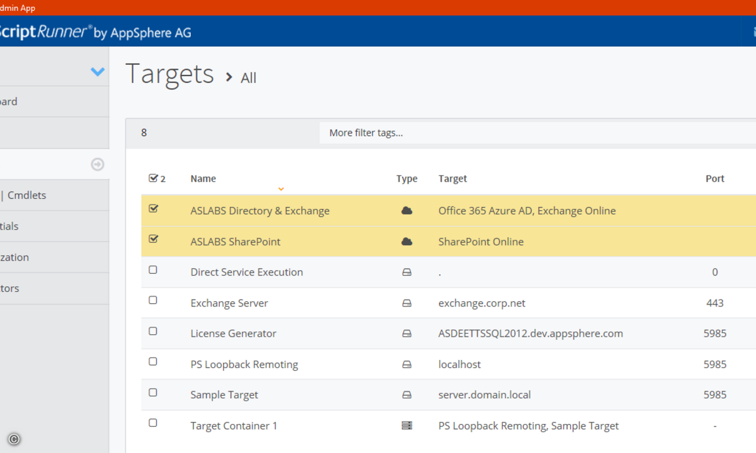Image resolution: width=756 pixels, height=453 pixels.
Task: Select the ASLABS SharePoint name
Action: 236,242
